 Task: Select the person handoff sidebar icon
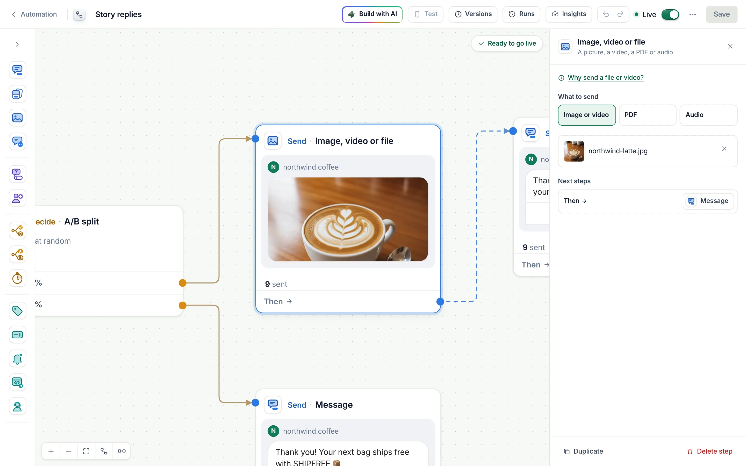(x=17, y=406)
